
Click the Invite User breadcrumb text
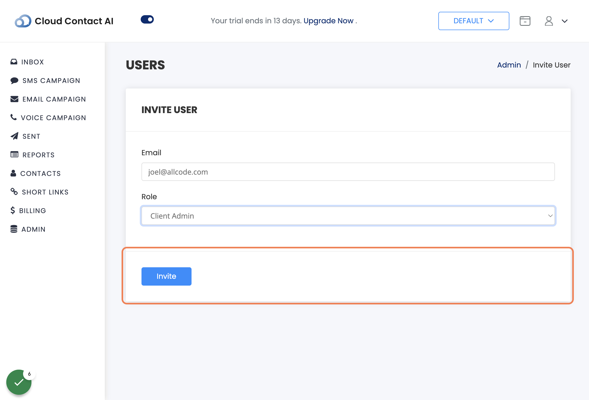[552, 65]
